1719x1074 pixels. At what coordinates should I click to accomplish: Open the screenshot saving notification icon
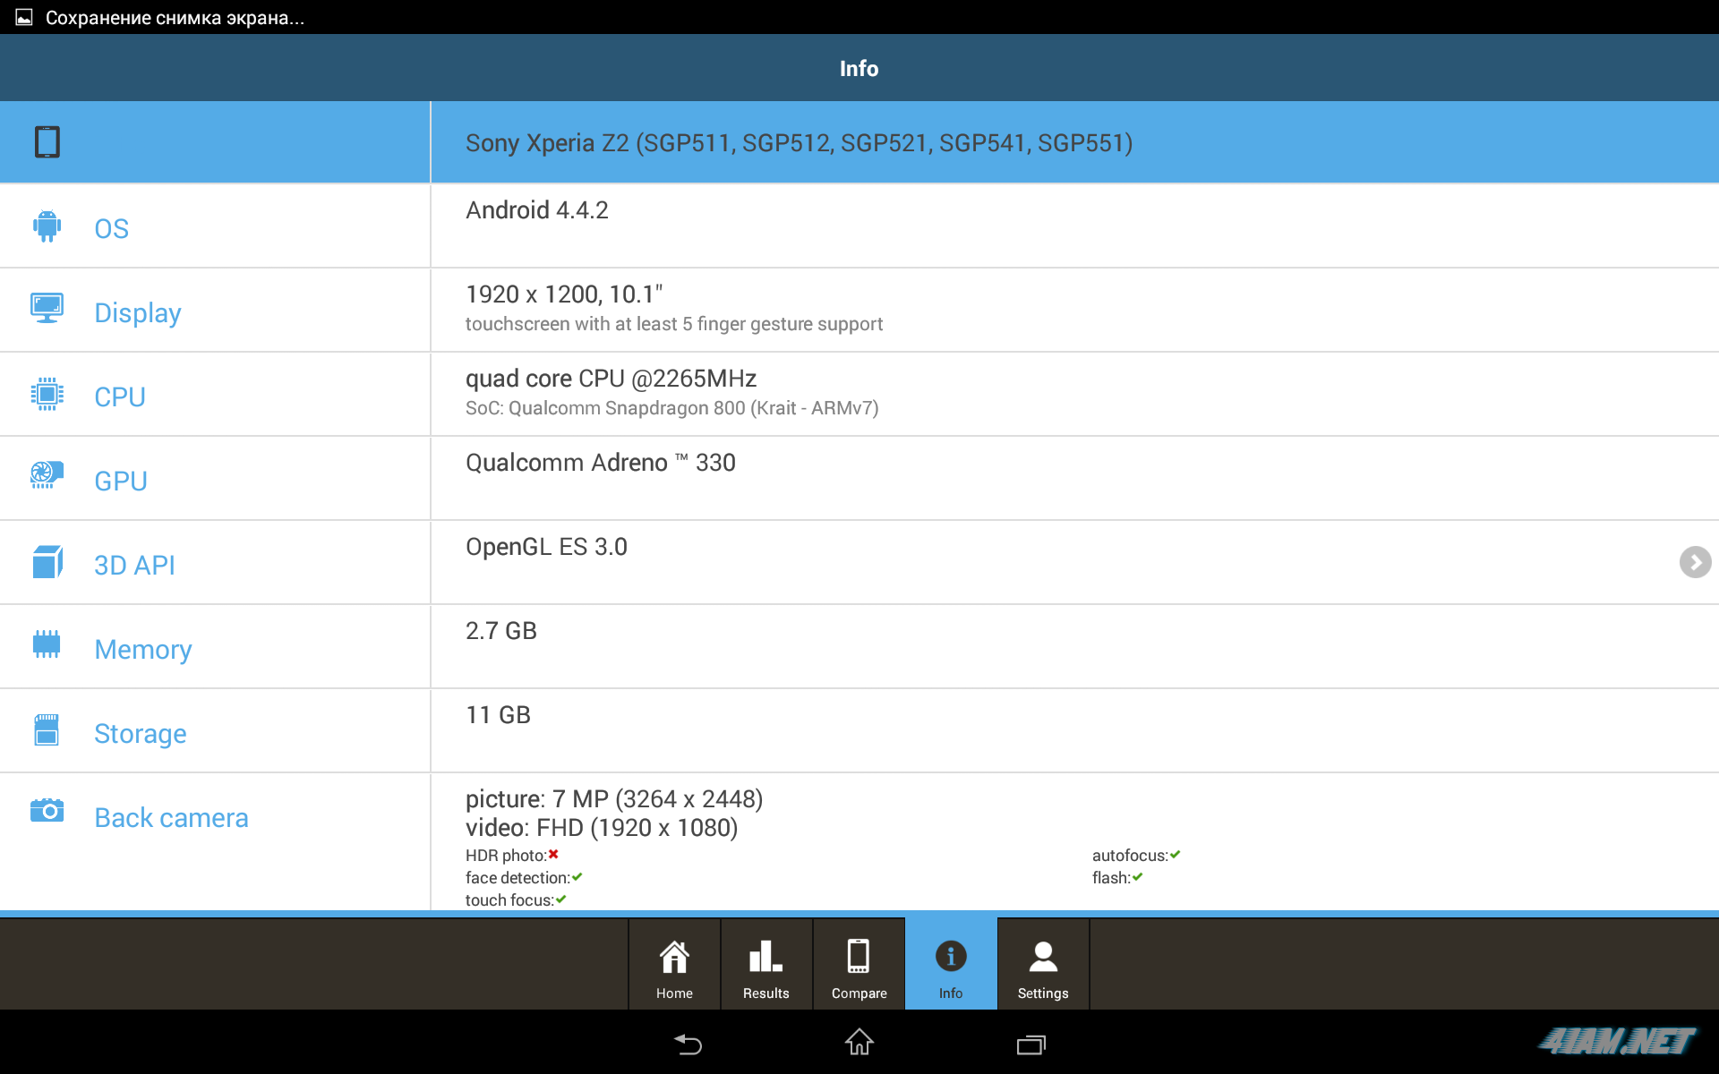[24, 17]
